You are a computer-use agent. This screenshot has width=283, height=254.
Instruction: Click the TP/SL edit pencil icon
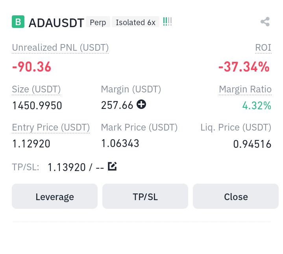pyautogui.click(x=112, y=166)
